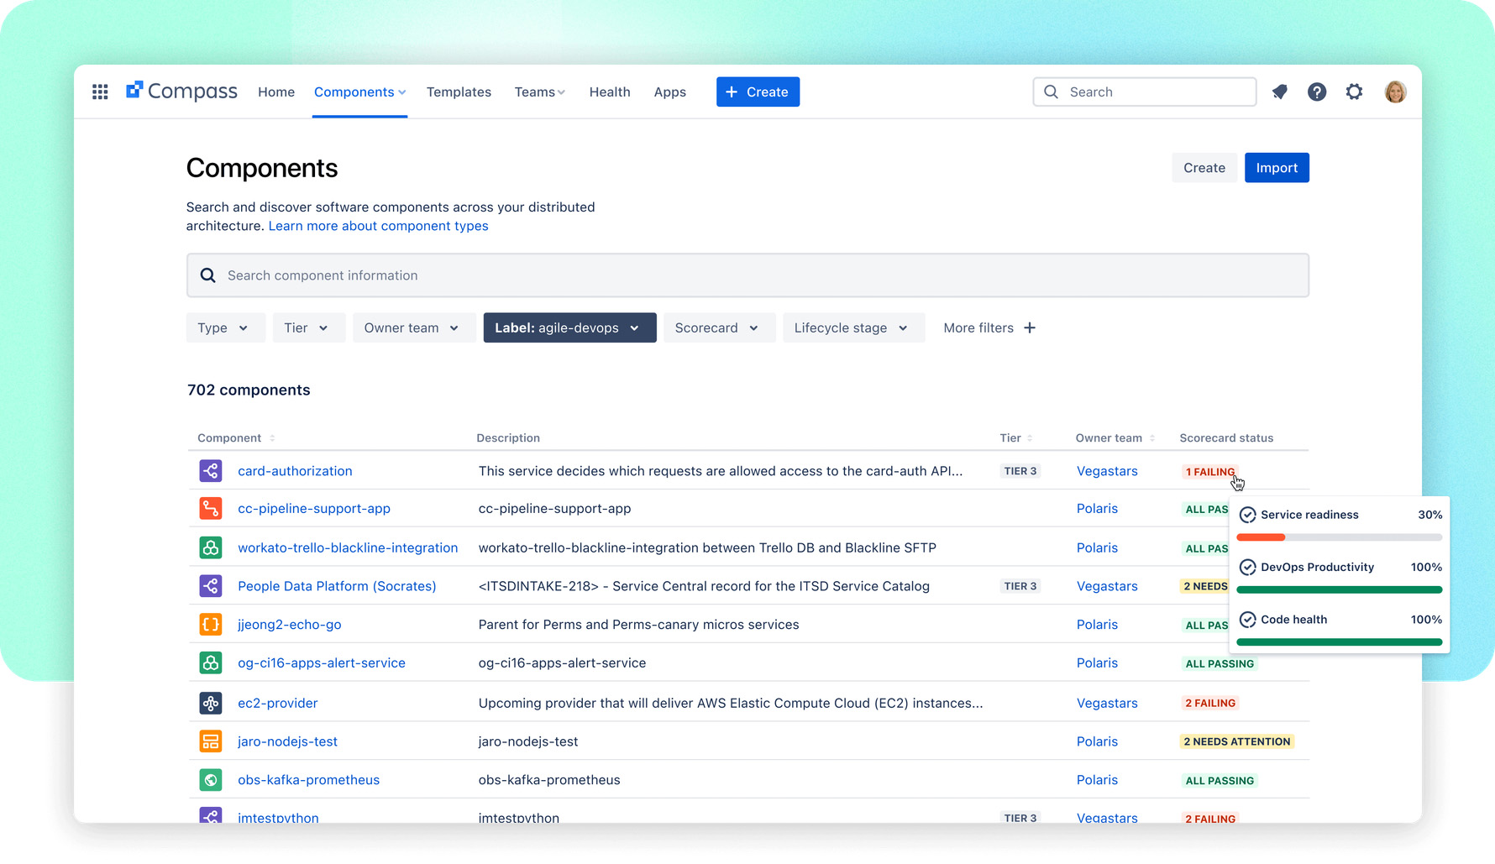Open the notifications icon
The image size is (1495, 864).
click(1279, 92)
